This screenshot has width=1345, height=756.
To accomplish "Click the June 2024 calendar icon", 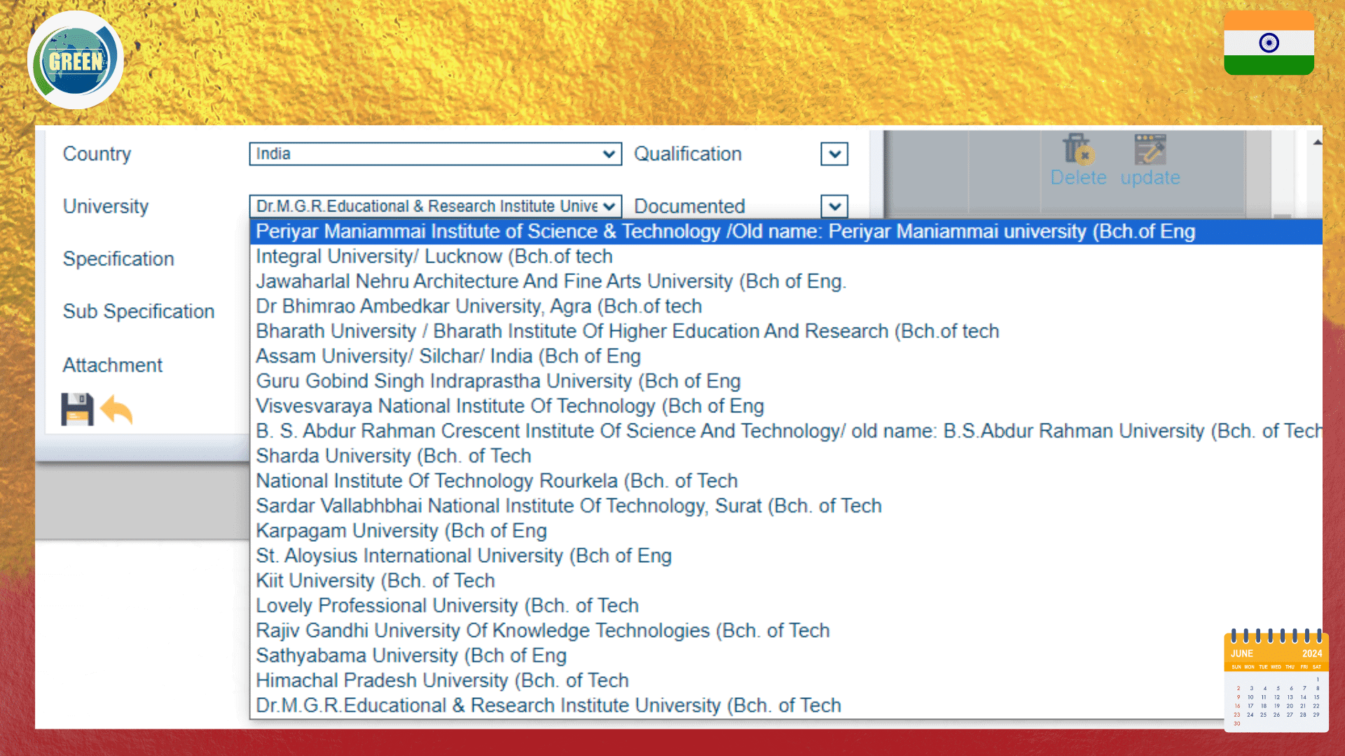I will click(1276, 681).
